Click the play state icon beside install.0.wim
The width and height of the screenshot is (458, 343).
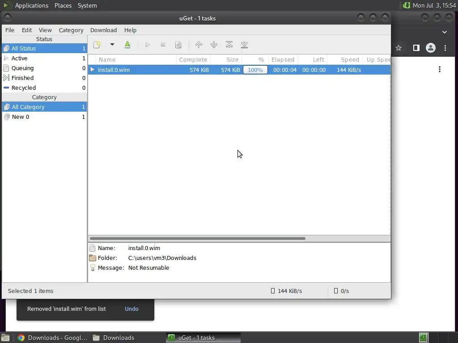click(92, 70)
